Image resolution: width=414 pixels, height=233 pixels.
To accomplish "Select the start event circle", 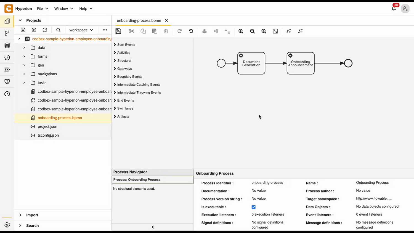I will (221, 63).
